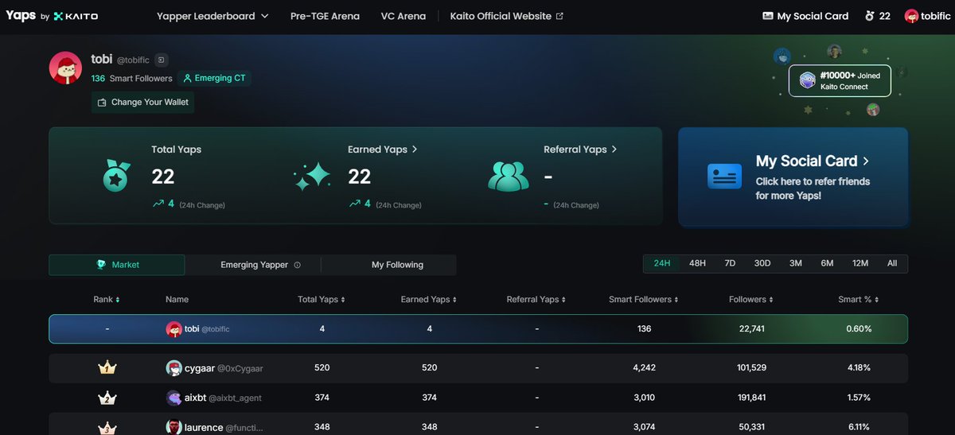
Task: Select the 3M time range
Action: point(796,263)
